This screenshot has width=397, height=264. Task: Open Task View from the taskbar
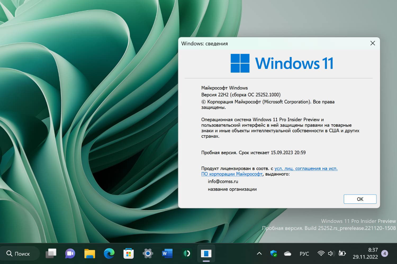point(51,254)
